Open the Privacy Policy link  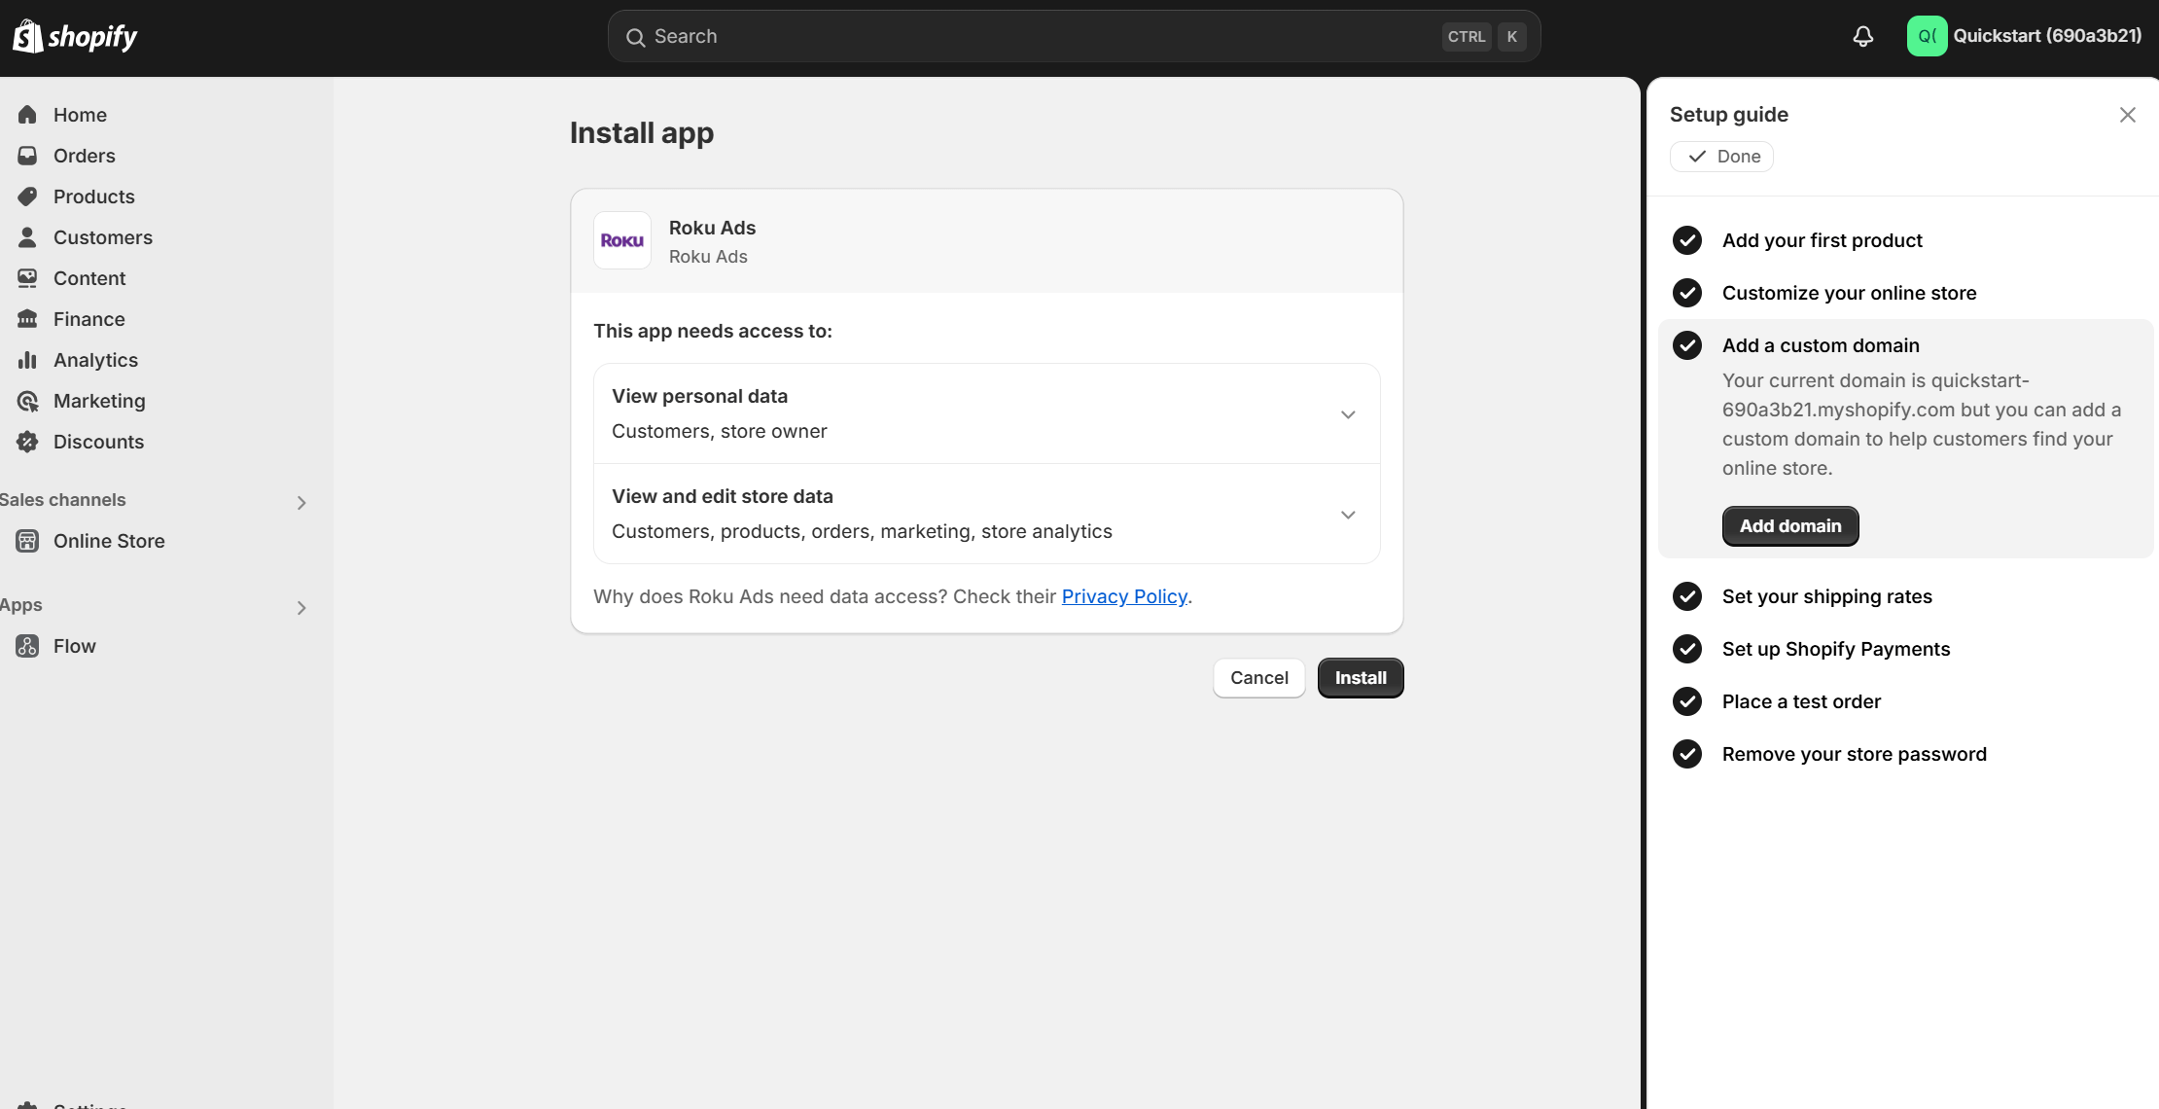pos(1124,596)
